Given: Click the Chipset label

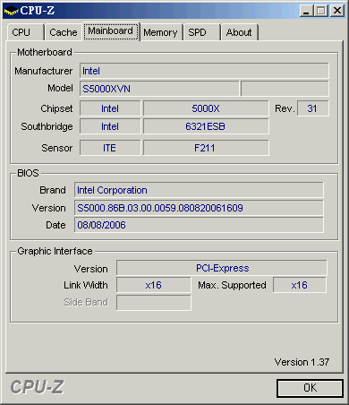Looking at the screenshot, I should pyautogui.click(x=56, y=108).
